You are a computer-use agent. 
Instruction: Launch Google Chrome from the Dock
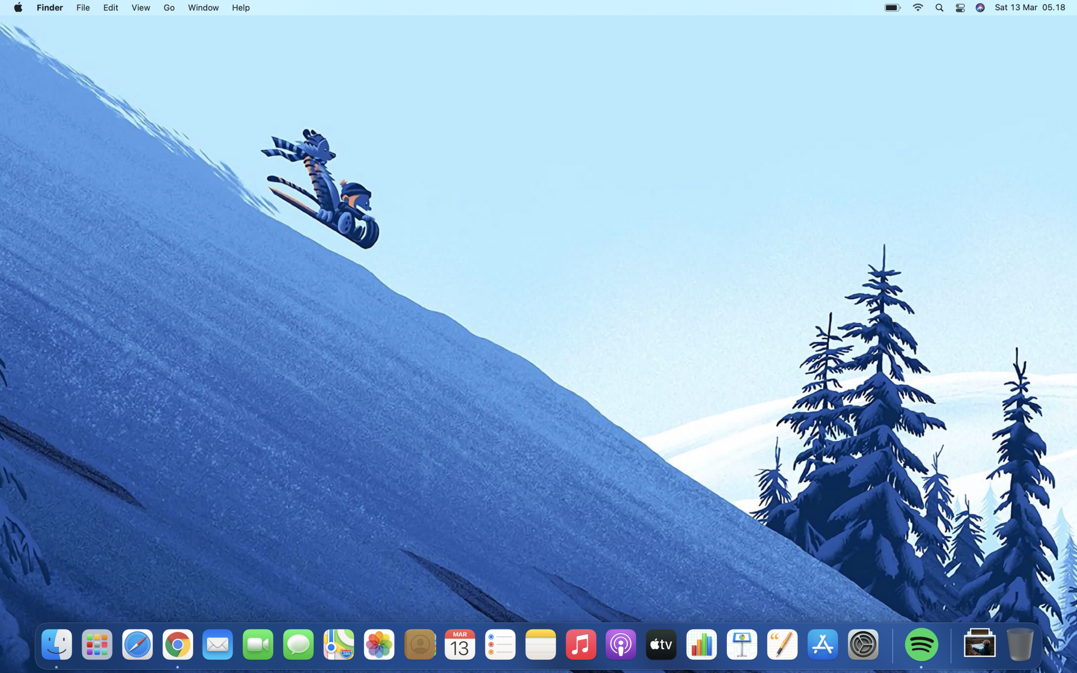coord(178,644)
